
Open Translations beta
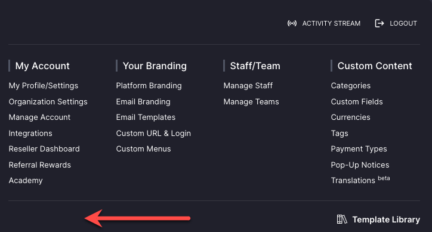[x=360, y=180]
